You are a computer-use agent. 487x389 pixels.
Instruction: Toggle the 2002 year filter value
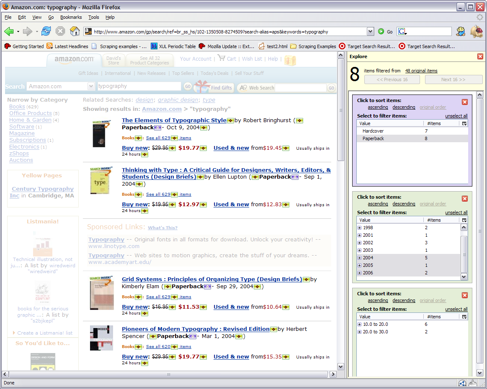coord(368,243)
